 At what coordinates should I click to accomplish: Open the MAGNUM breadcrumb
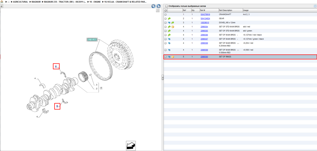click(x=36, y=2)
